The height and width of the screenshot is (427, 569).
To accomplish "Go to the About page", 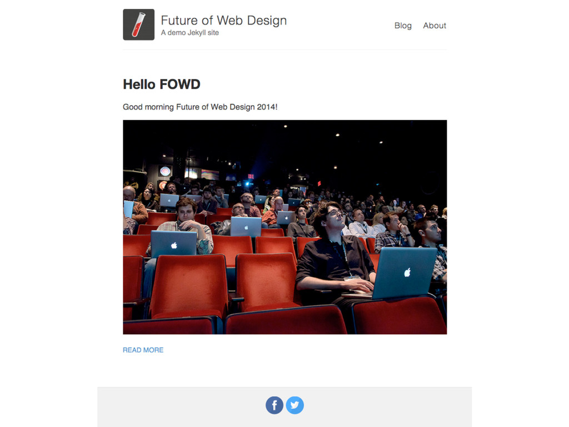I will click(435, 26).
